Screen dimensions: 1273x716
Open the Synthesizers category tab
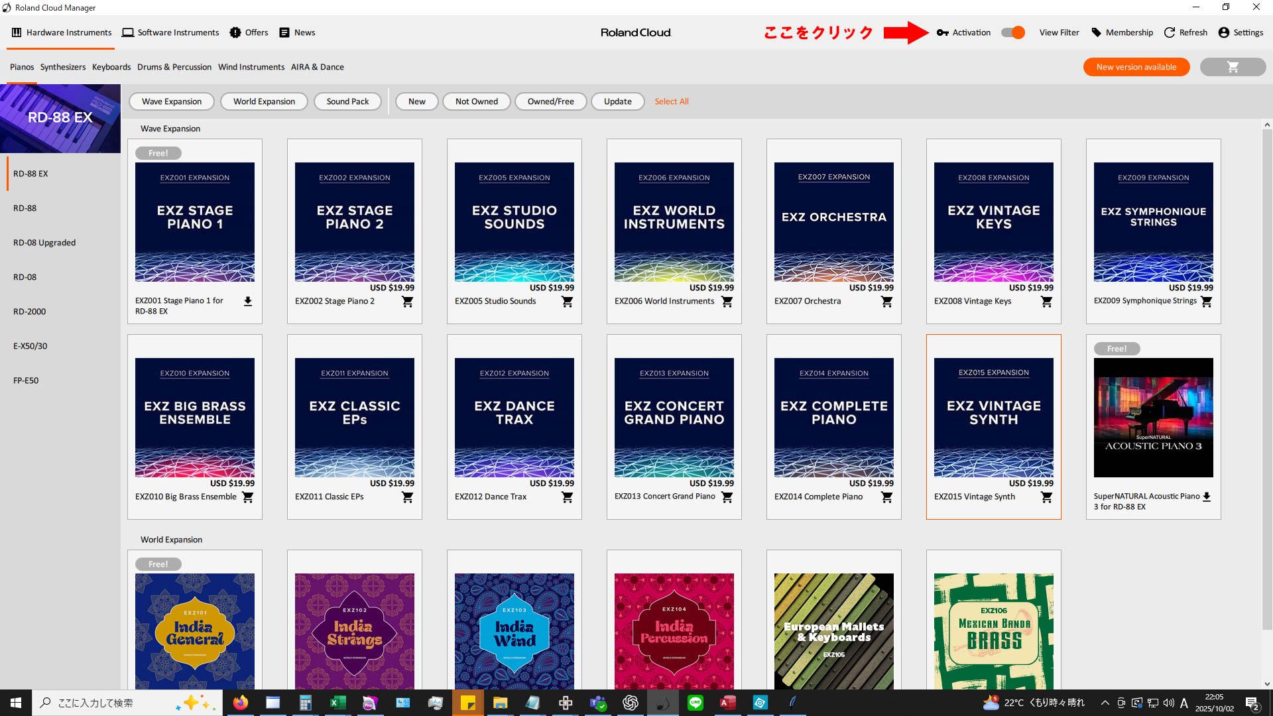coord(62,67)
